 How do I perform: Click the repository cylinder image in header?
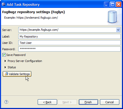click(x=112, y=17)
